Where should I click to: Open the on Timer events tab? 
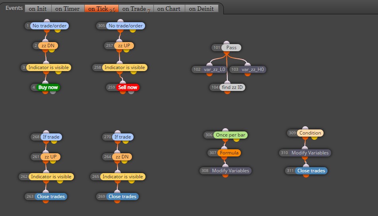(68, 9)
